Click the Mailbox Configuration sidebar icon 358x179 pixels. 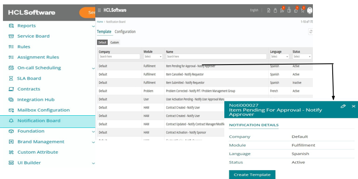(11, 110)
